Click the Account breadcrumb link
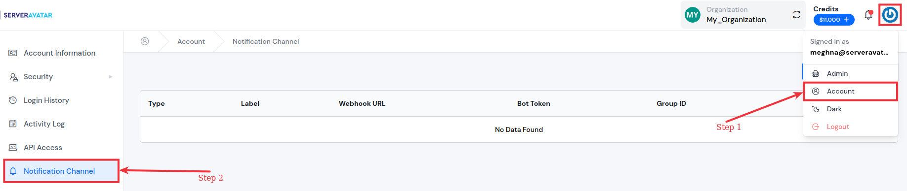Image resolution: width=907 pixels, height=191 pixels. (191, 41)
